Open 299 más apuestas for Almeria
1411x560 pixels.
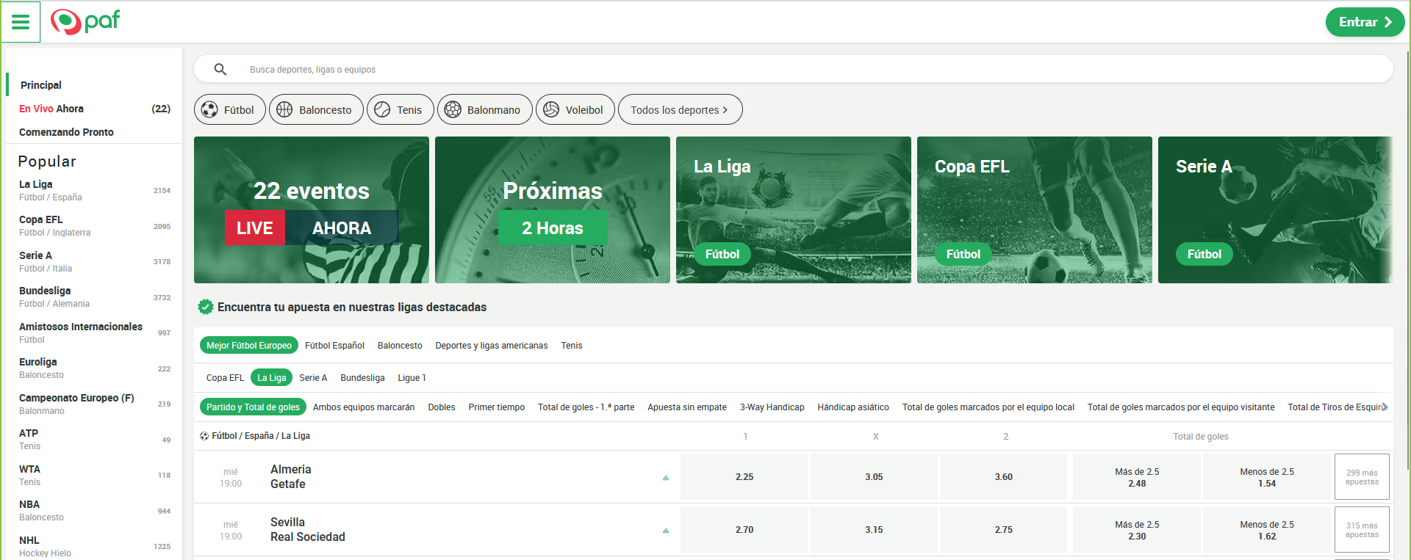tap(1362, 477)
